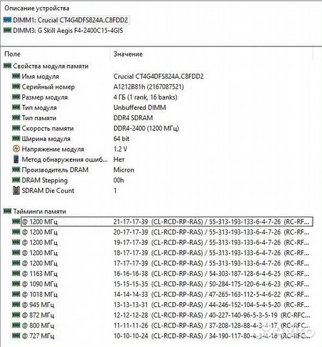The width and height of the screenshot is (322, 347).
Task: Click timings '10-10-10-24' value
Action: tap(130, 336)
